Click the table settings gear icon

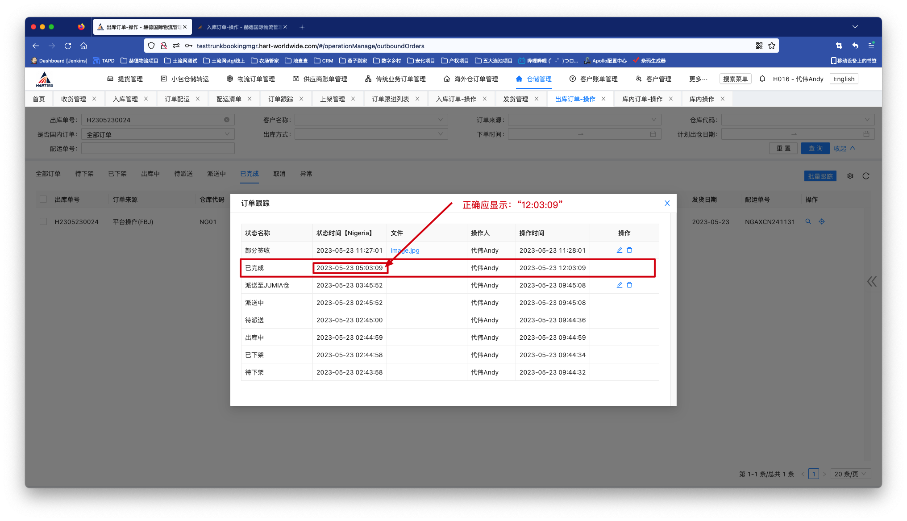point(850,176)
